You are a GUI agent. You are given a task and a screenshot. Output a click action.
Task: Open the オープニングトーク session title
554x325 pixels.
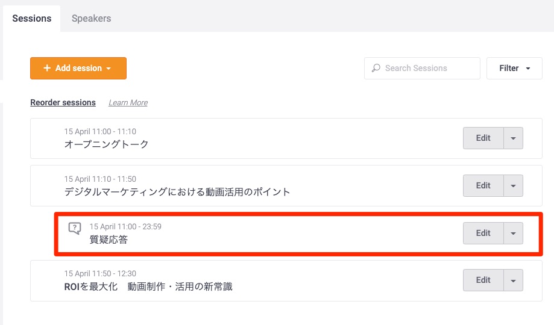coord(106,144)
